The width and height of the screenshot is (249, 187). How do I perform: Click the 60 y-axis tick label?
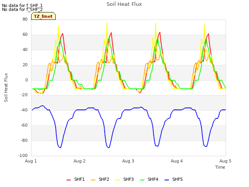(x=25, y=35)
